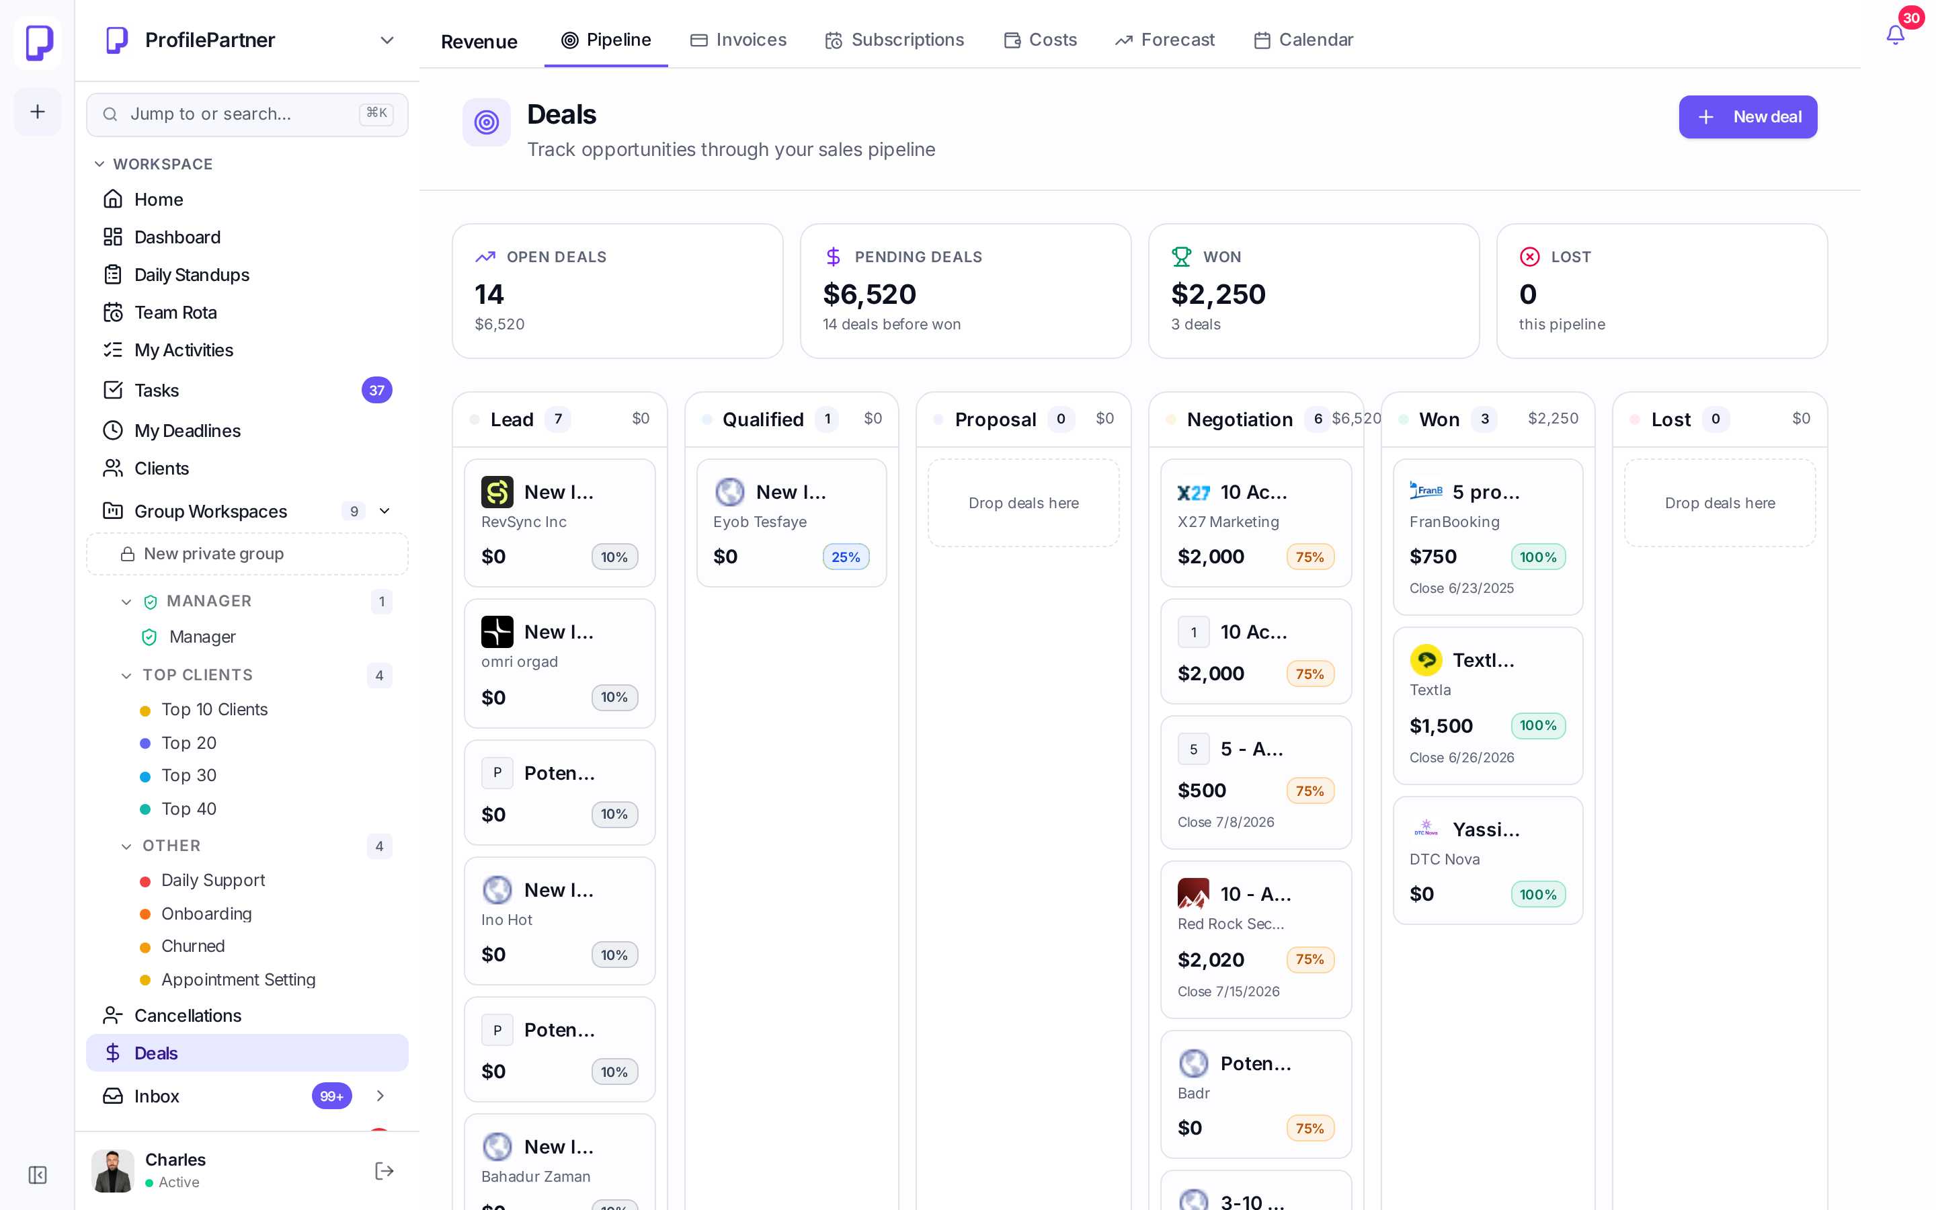Click the RevSync Inc deal logo
Image resolution: width=1936 pixels, height=1210 pixels.
(x=497, y=492)
